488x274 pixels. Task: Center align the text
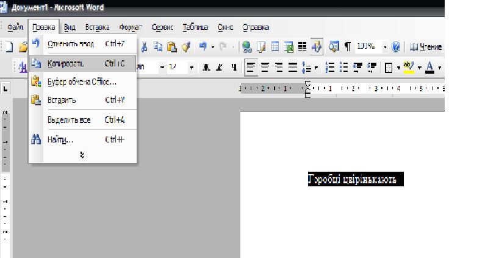coord(265,67)
